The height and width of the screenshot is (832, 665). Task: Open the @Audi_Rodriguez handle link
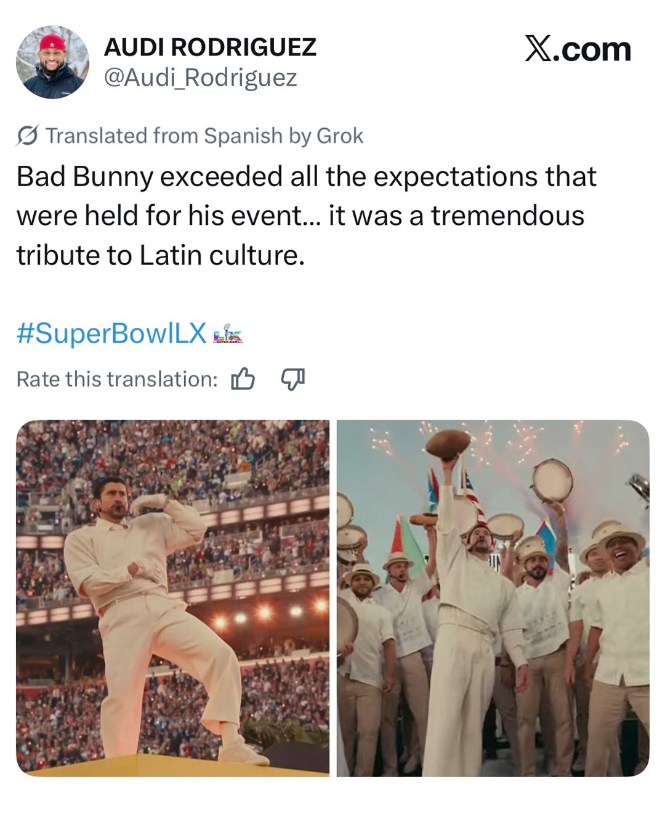point(201,78)
